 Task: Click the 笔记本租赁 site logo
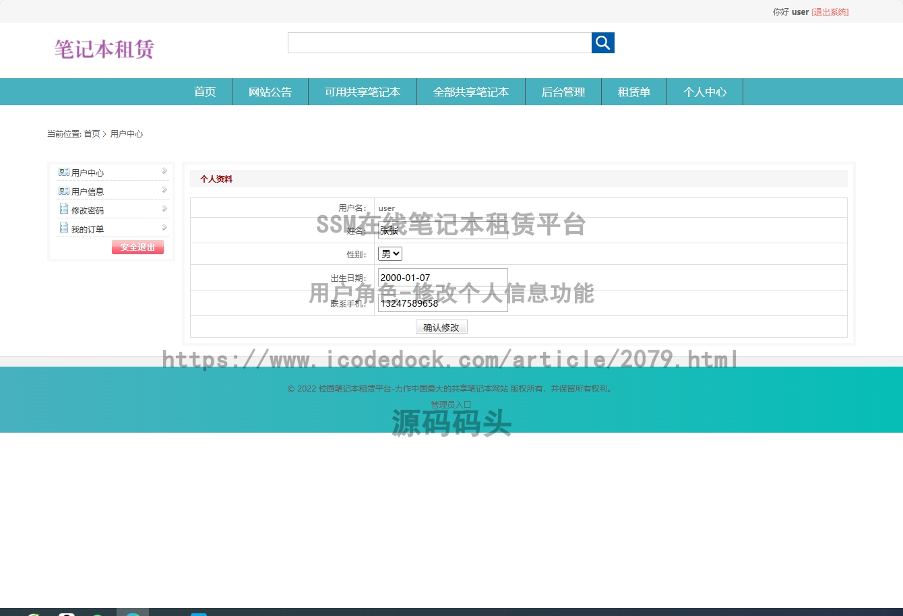point(104,49)
